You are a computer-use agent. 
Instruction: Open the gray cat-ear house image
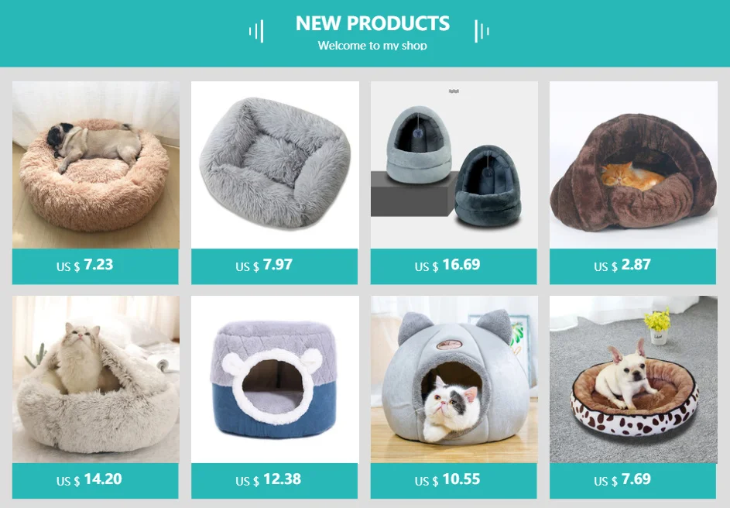pyautogui.click(x=454, y=379)
